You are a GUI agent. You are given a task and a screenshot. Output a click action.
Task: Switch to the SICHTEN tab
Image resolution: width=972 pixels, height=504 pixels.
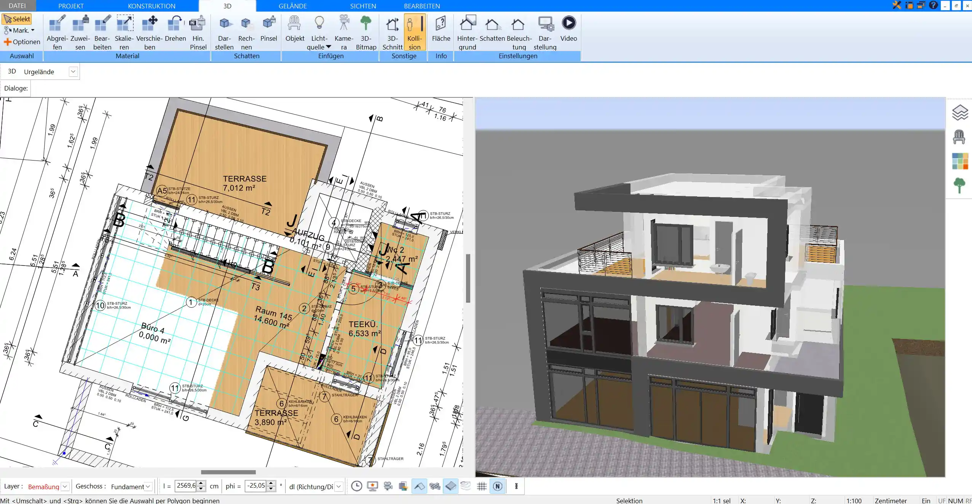tap(363, 6)
